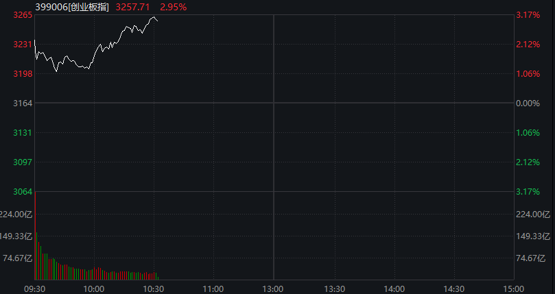Select the 13:30 time axis marker
The image size is (555, 294).
pos(335,289)
